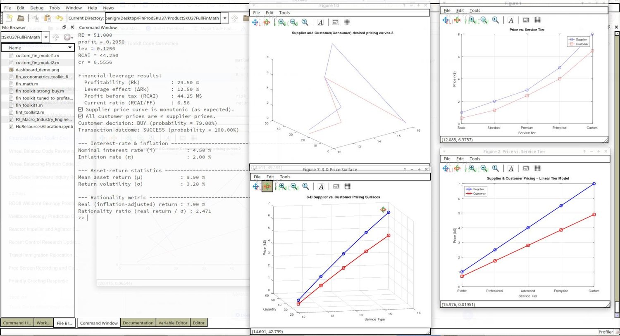Select Pan tool in Figure 7 toolbar

pos(256,187)
